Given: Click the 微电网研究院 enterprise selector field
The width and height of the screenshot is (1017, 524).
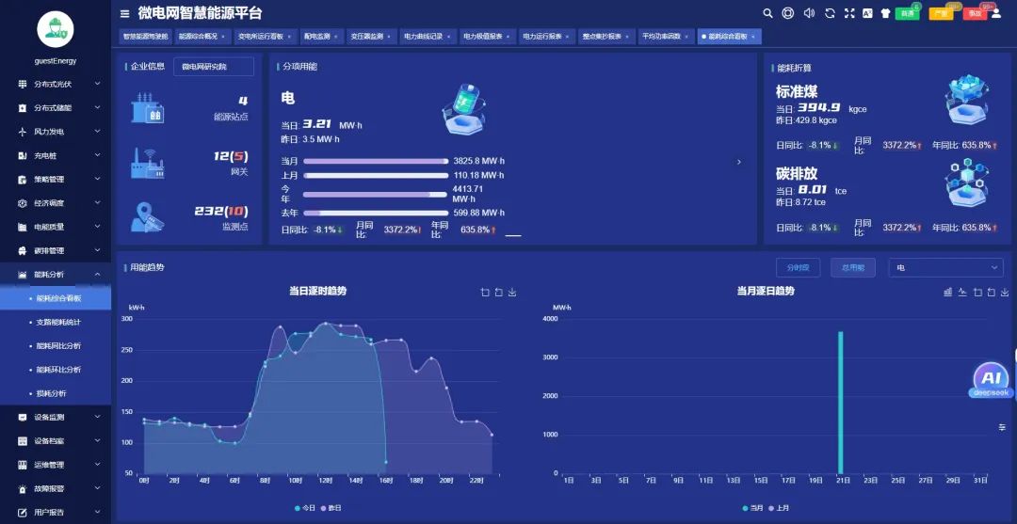Looking at the screenshot, I should click(x=214, y=67).
